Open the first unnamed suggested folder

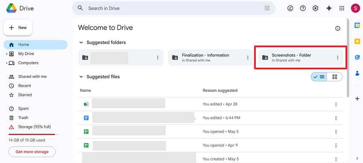[x=120, y=57]
